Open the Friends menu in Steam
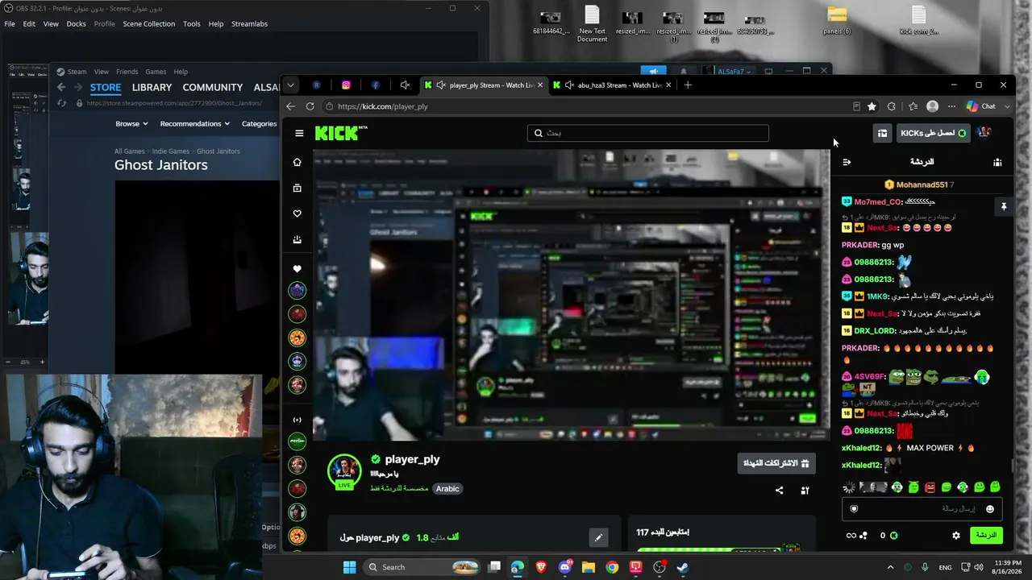The height and width of the screenshot is (580, 1032). [127, 72]
